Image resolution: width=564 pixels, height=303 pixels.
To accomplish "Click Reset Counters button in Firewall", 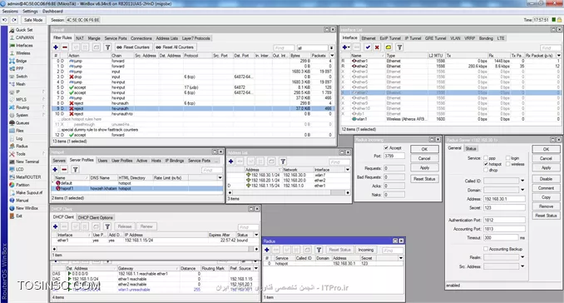I will [x=133, y=47].
